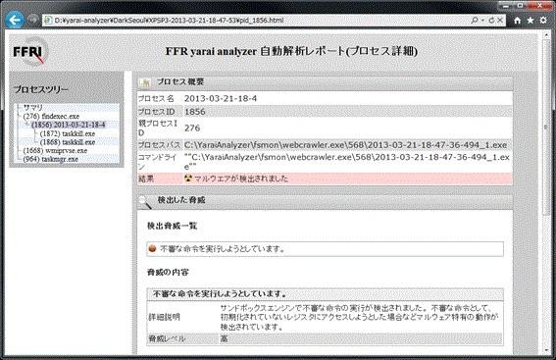Click the プロセス概要 section header
This screenshot has width=556, height=360.
[325, 82]
